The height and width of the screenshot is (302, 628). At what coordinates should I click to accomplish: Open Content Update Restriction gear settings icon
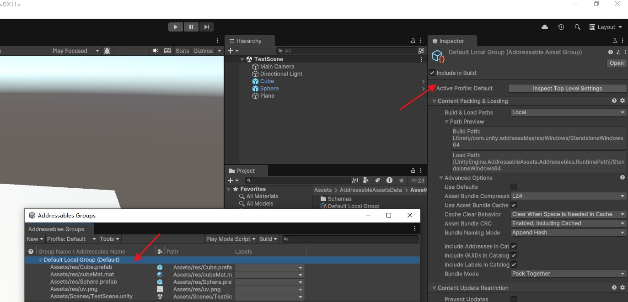622,288
